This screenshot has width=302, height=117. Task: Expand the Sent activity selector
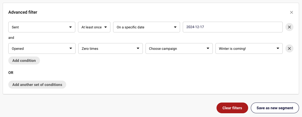coord(42,27)
